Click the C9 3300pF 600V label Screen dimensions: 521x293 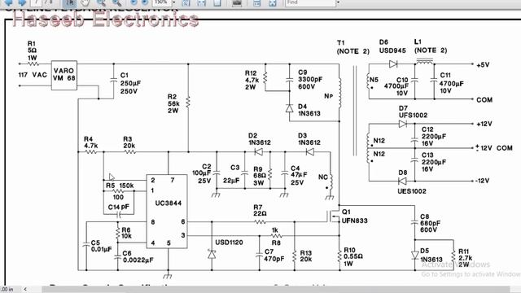coord(310,80)
